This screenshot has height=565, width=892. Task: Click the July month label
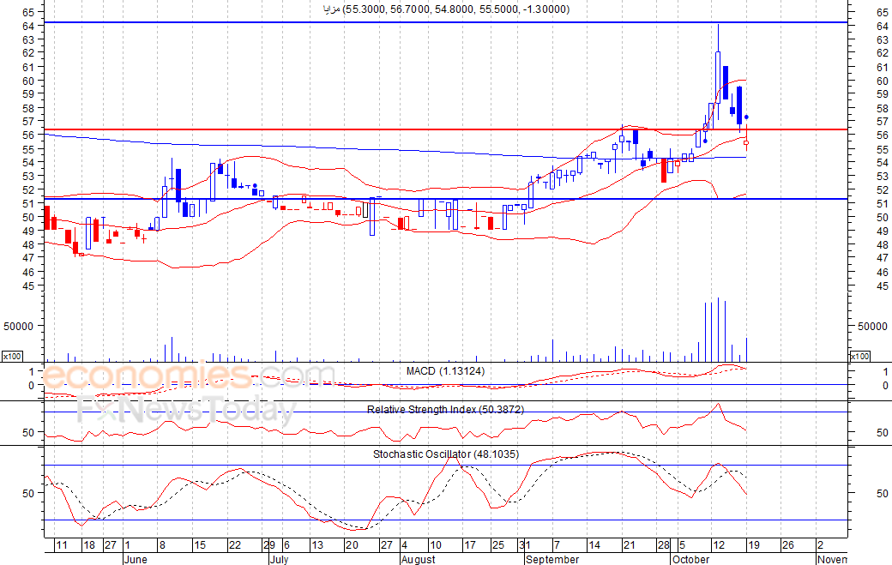(279, 559)
